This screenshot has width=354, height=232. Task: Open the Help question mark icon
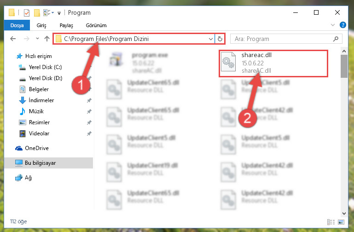click(342, 25)
